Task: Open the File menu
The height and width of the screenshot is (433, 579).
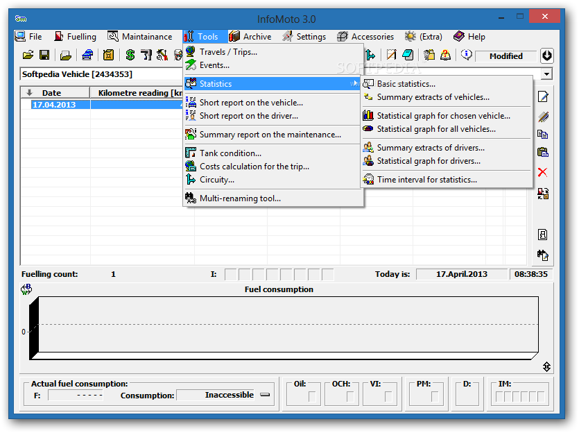Action: (x=28, y=37)
